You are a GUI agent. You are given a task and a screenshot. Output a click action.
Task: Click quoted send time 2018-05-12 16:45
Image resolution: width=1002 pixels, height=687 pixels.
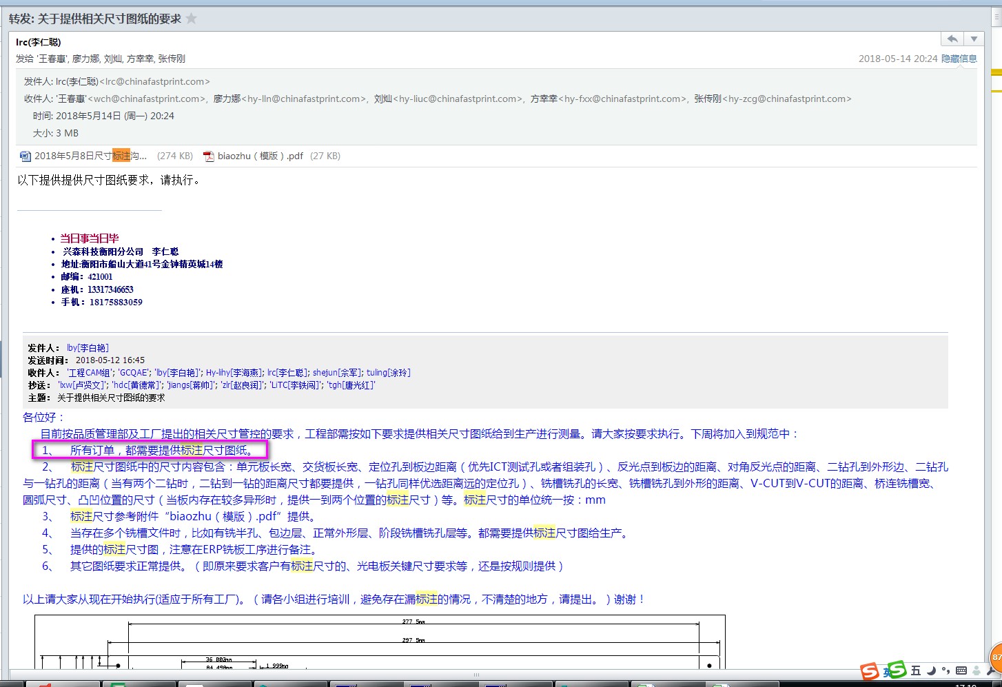click(110, 360)
